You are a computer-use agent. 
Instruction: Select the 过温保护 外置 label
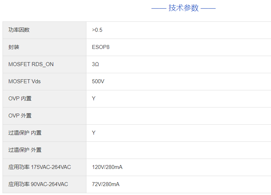point(25,150)
